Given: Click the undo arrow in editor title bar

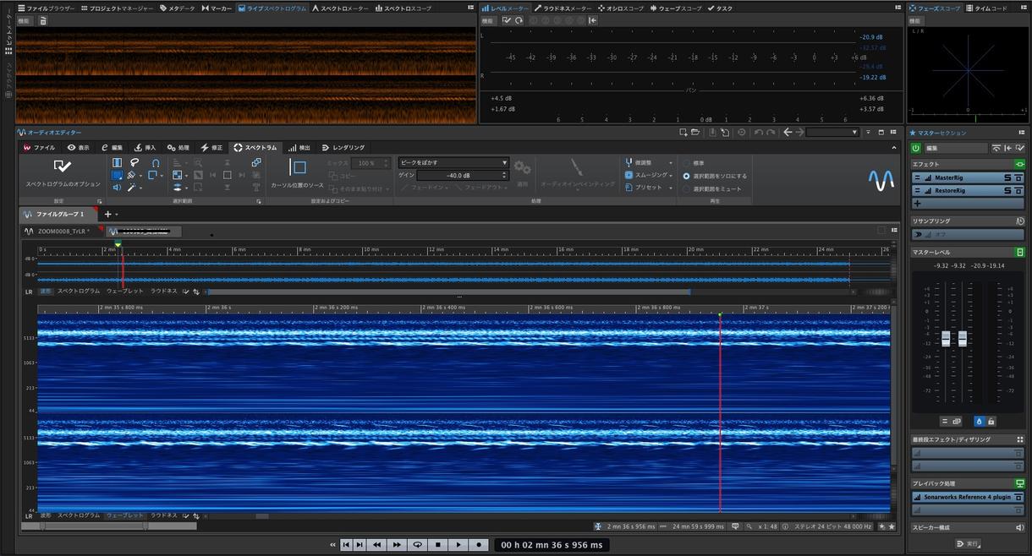Looking at the screenshot, I should [x=758, y=133].
